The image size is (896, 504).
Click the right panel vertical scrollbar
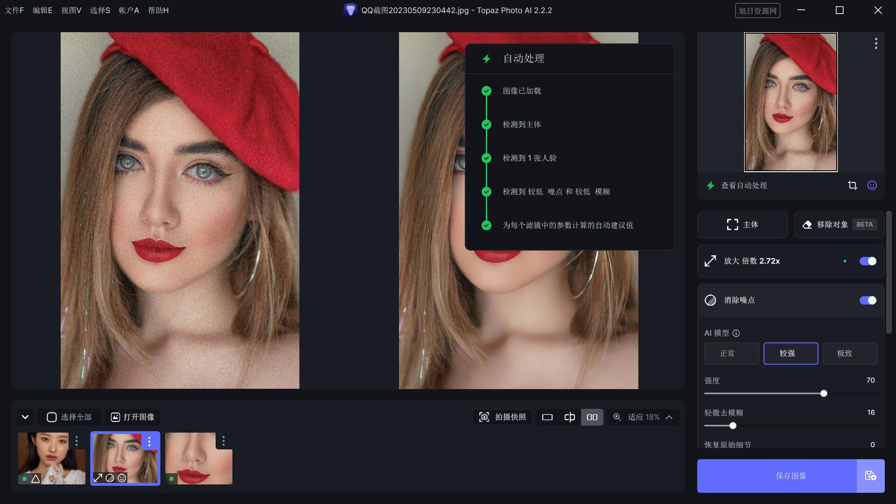(889, 272)
